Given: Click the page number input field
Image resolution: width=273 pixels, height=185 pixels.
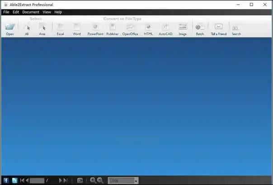Looking at the screenshot, I should (x=37, y=180).
